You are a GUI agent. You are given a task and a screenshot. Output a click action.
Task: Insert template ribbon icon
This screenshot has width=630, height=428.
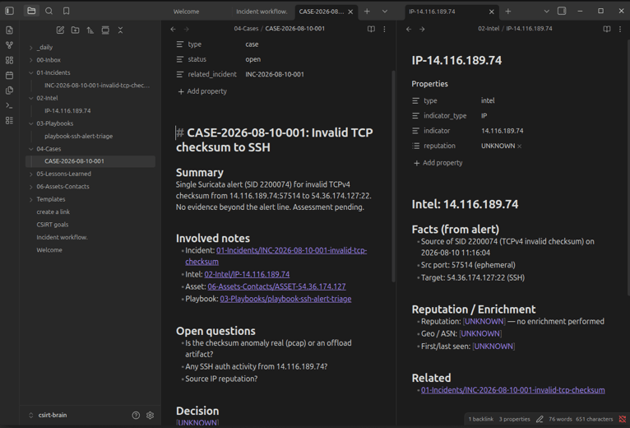click(x=9, y=90)
